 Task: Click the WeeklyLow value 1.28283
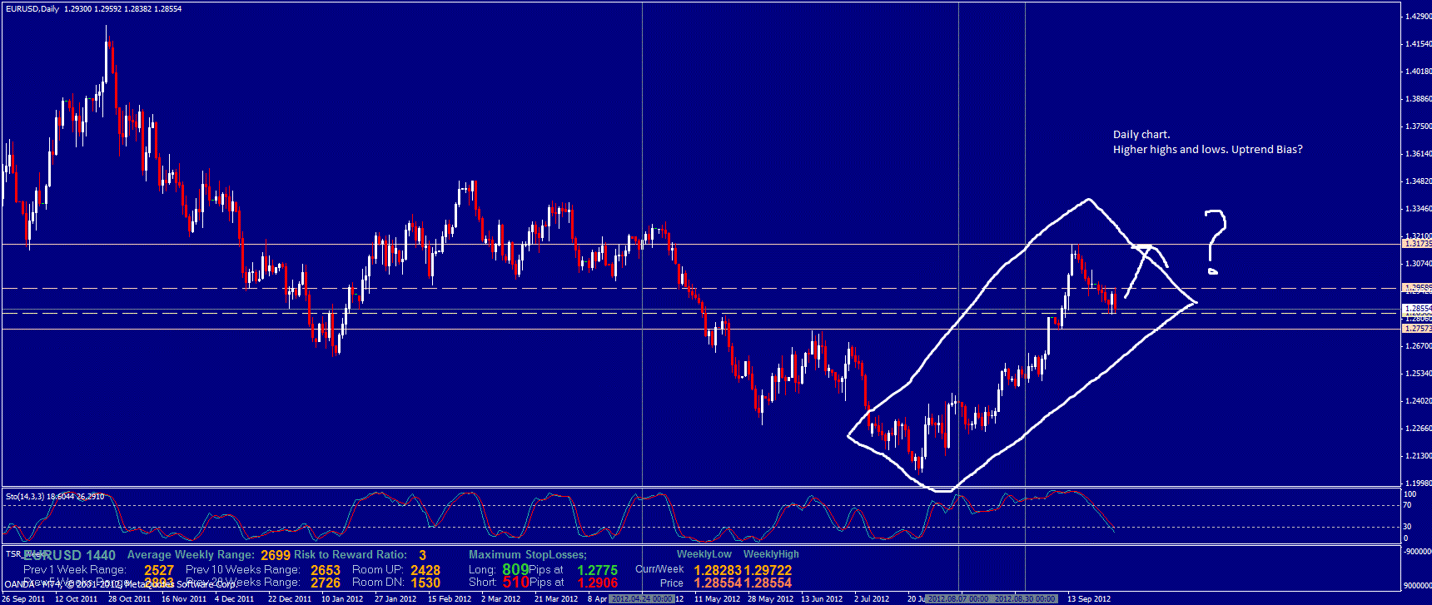click(718, 570)
